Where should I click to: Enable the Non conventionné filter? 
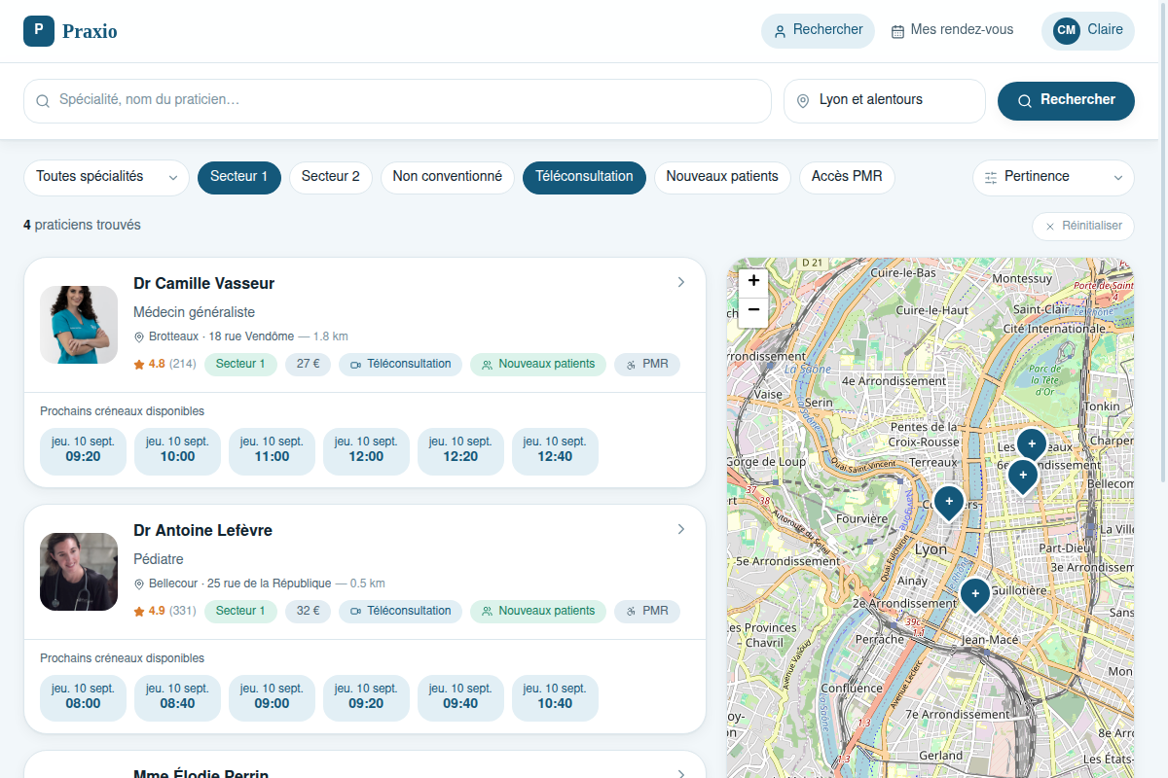pyautogui.click(x=448, y=177)
